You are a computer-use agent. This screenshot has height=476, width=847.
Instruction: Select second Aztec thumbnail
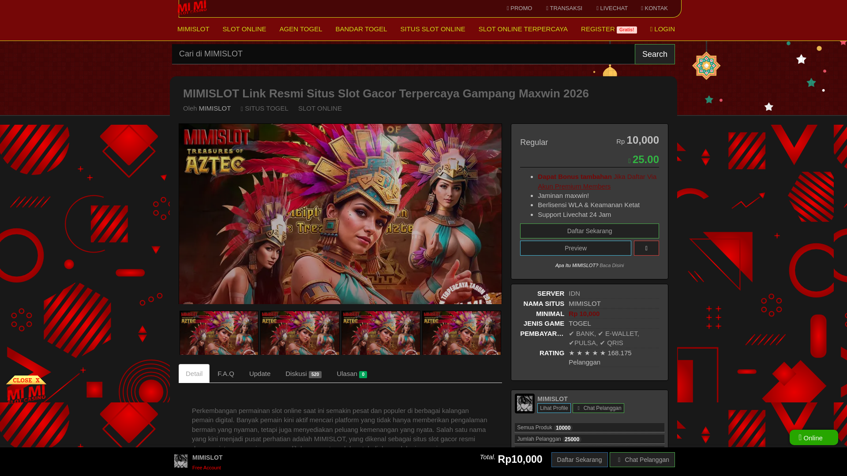300,333
